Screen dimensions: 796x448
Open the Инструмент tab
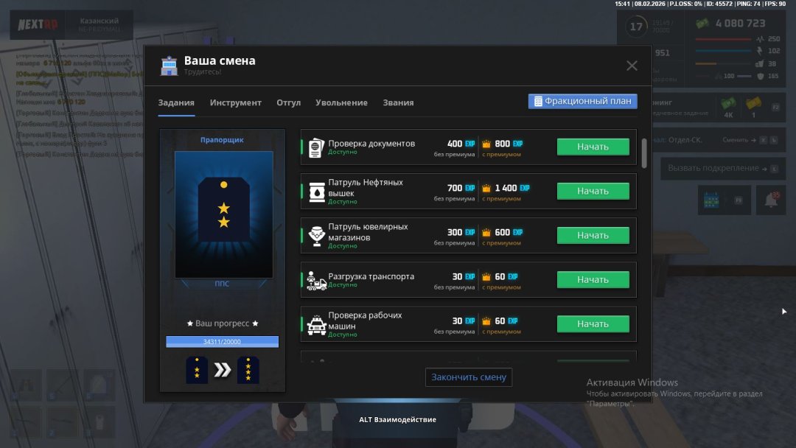[x=235, y=102]
